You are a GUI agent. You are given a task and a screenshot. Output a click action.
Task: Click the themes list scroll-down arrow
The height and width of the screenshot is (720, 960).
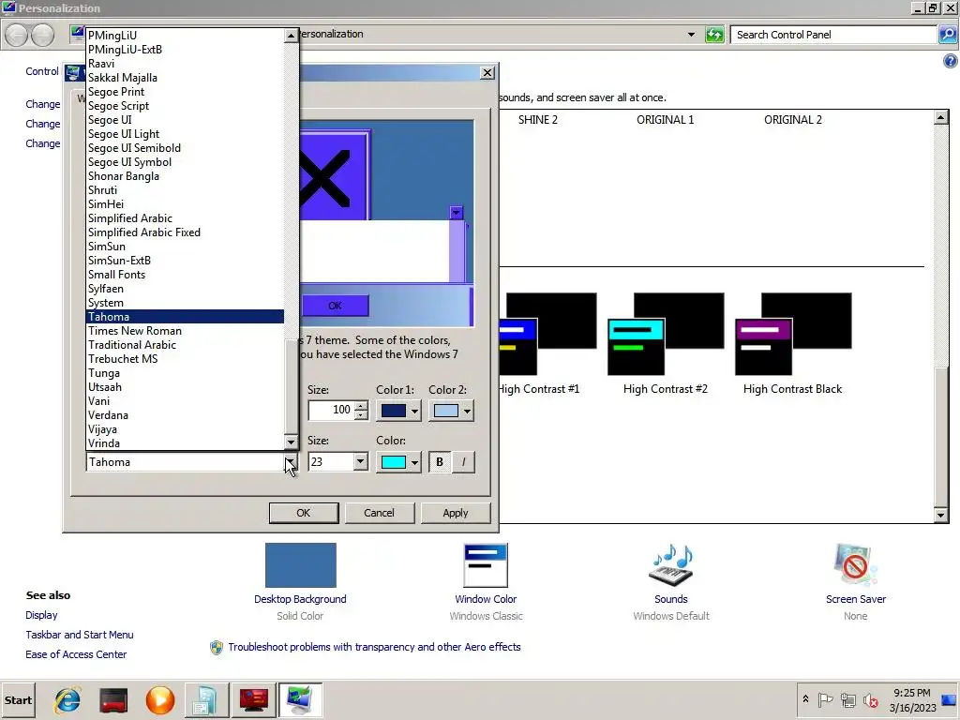point(941,515)
